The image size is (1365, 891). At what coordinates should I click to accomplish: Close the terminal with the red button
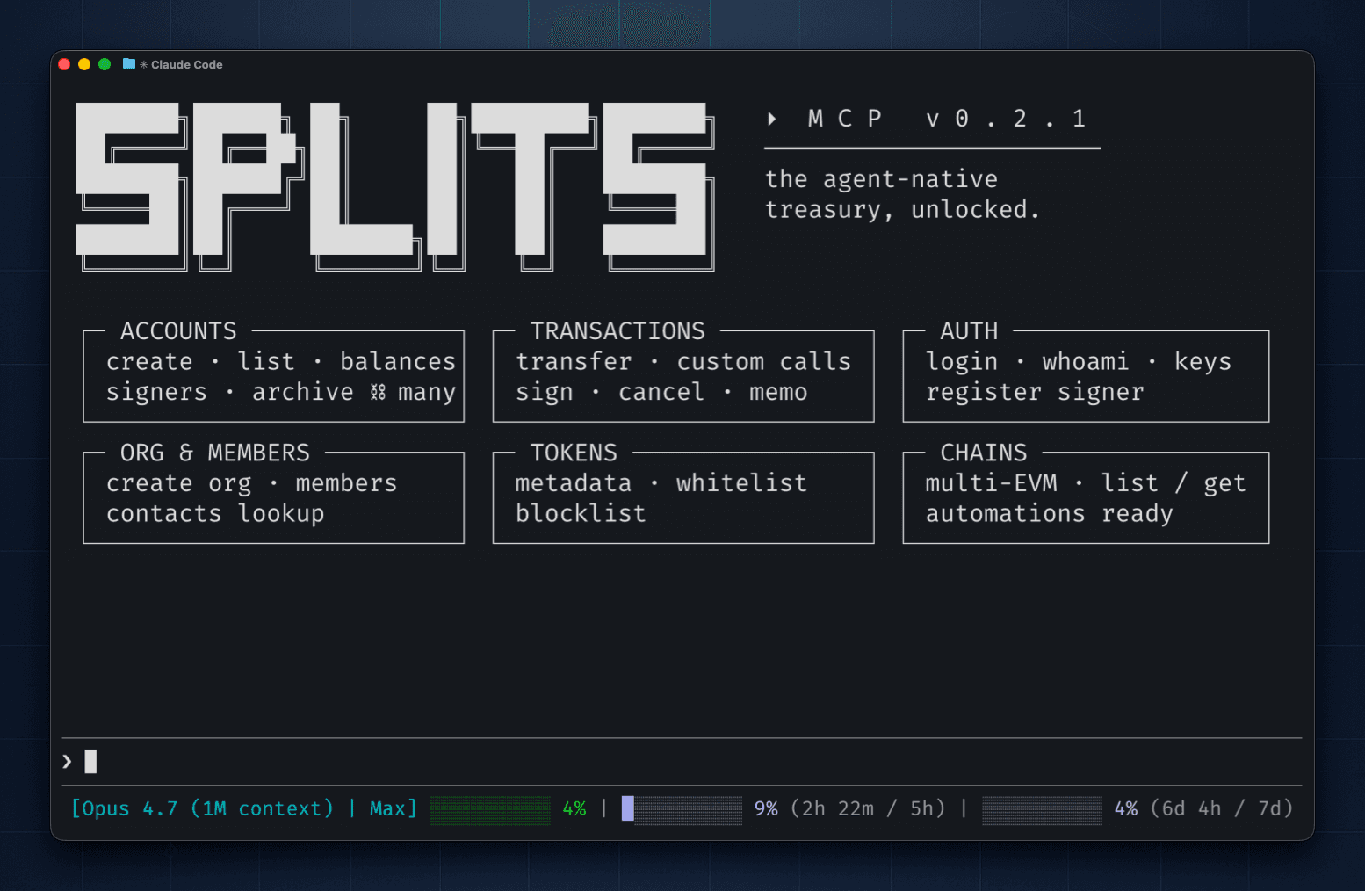coord(64,64)
